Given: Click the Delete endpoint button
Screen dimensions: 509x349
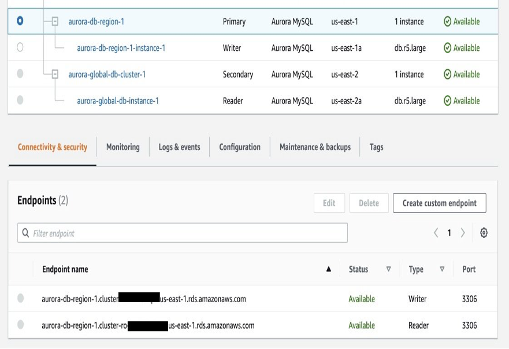Looking at the screenshot, I should pos(369,203).
